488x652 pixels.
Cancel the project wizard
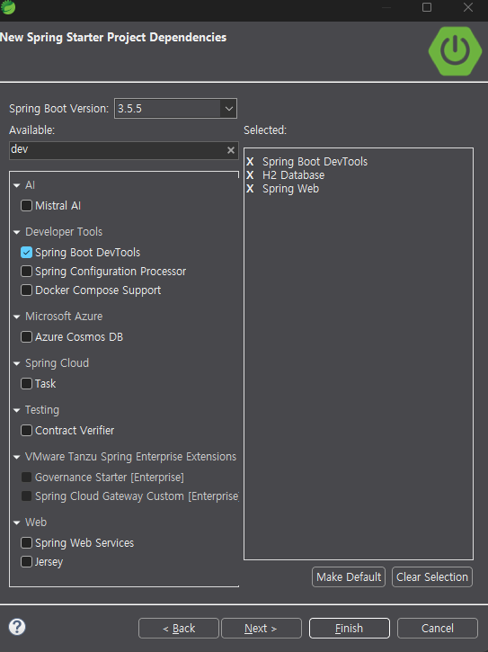(x=438, y=628)
